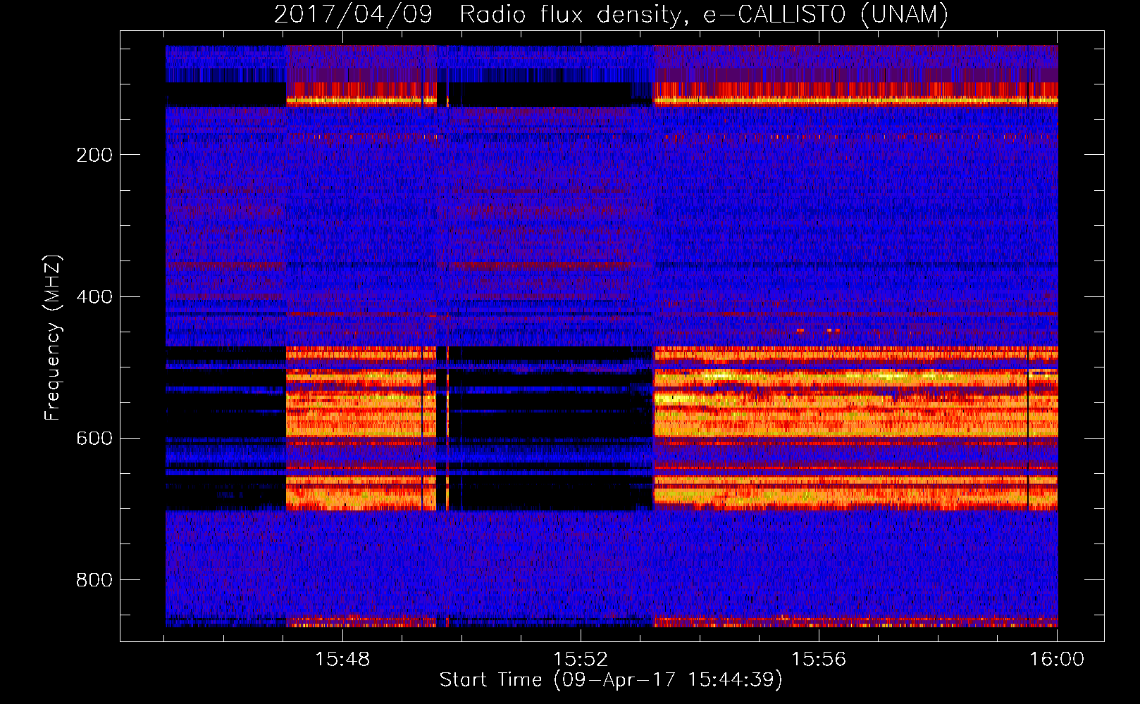This screenshot has height=704, width=1140.
Task: Click the '15:56' time tick label
Action: [819, 660]
